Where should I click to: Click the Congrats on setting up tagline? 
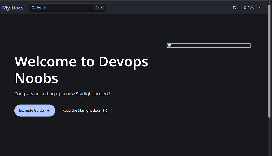(x=62, y=94)
